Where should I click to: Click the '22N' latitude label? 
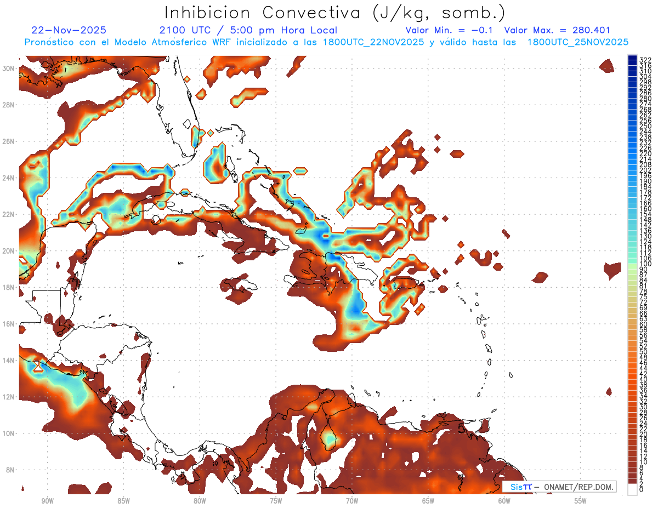click(8, 214)
